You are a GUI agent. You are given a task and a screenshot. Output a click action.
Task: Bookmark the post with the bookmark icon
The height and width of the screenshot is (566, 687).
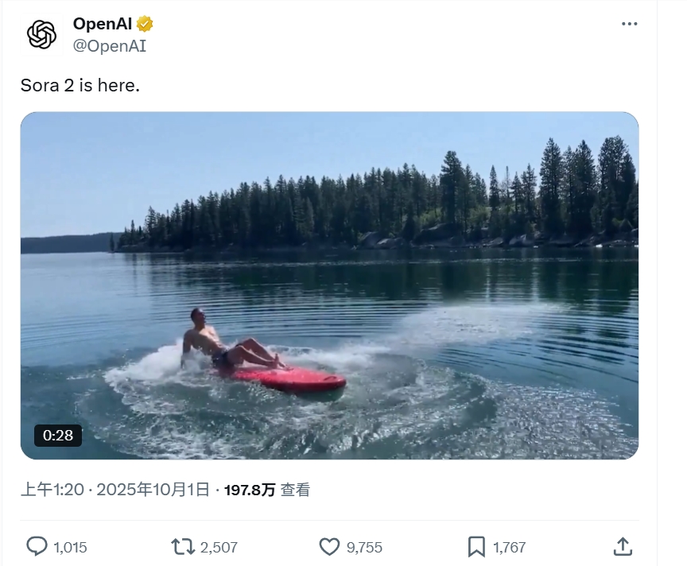point(476,546)
